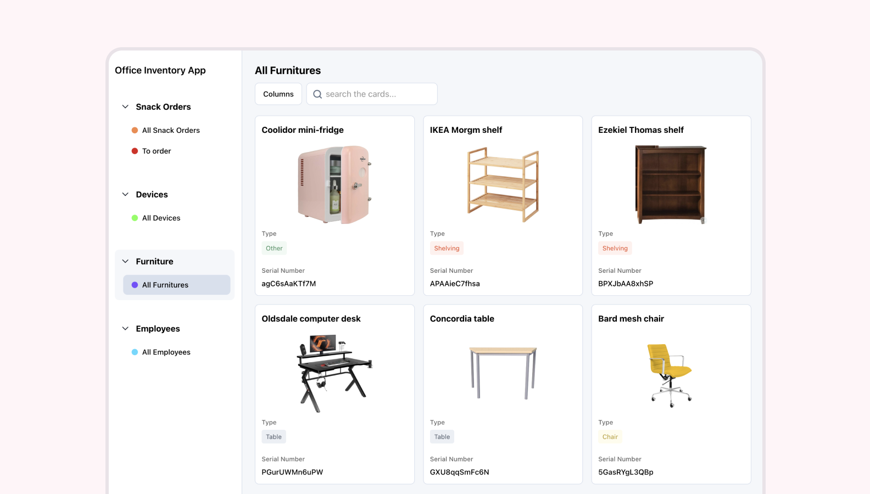Open the All Employees list

(166, 352)
